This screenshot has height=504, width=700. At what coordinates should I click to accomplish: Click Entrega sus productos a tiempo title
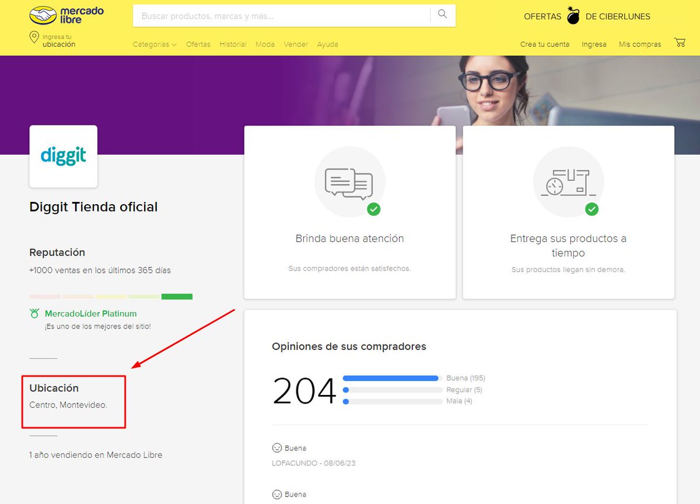pyautogui.click(x=568, y=246)
